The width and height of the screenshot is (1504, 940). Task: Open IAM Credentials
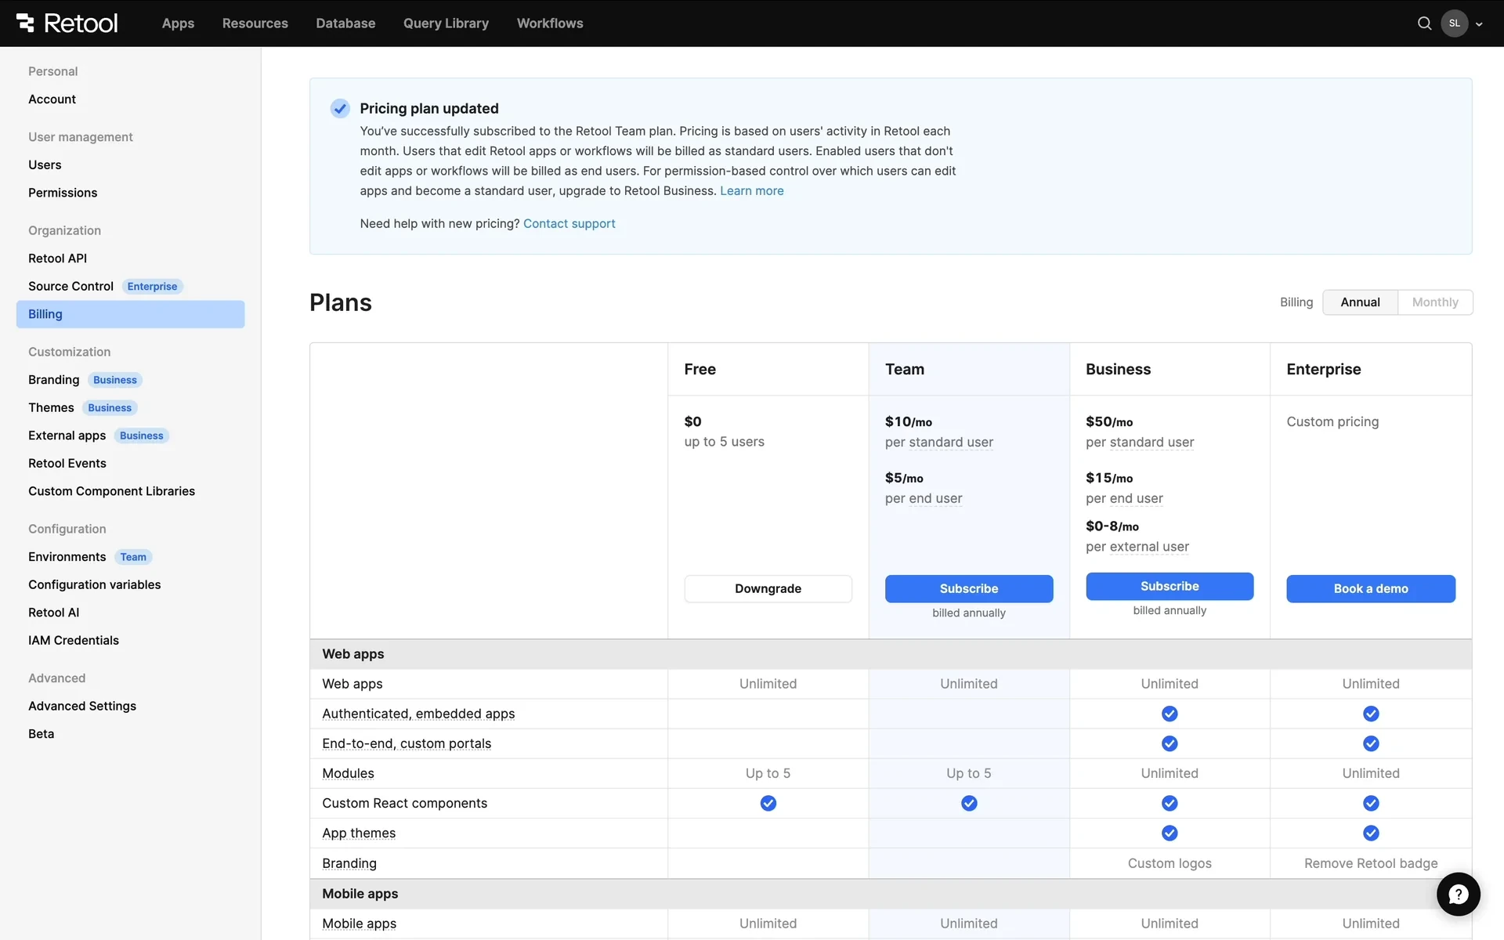click(74, 640)
